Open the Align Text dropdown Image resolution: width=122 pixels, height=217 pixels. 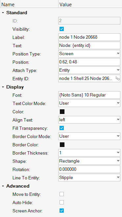(x=89, y=120)
